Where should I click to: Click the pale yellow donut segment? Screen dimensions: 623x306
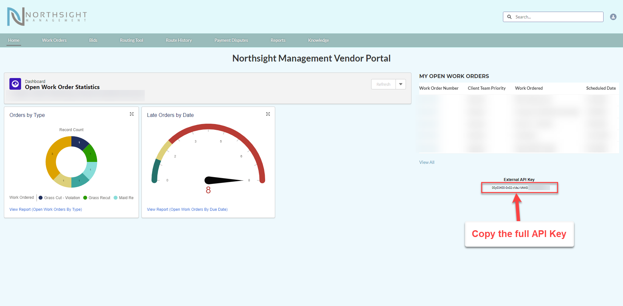(x=63, y=181)
